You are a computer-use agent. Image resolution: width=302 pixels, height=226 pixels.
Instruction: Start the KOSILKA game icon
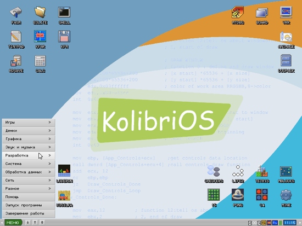(x=64, y=198)
